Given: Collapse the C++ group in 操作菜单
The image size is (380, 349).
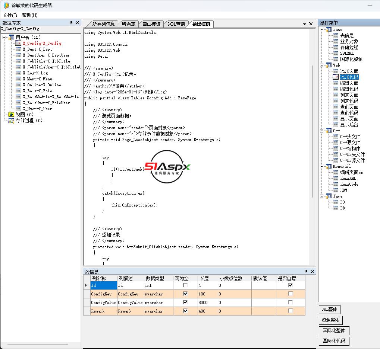Looking at the screenshot, I should [x=321, y=131].
